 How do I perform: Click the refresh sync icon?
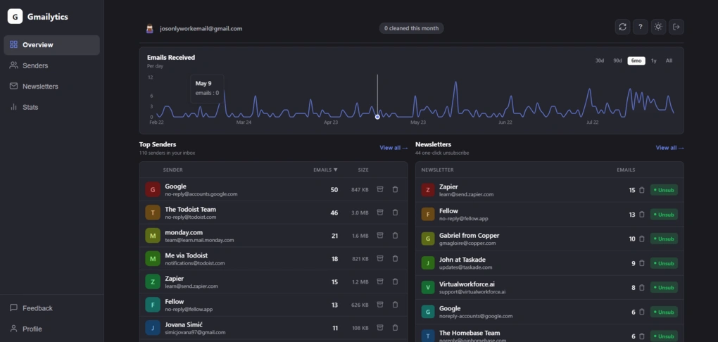tap(622, 27)
